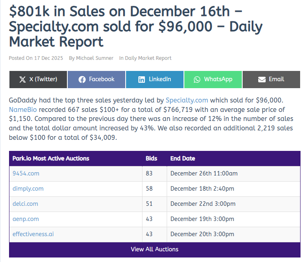303x262 pixels.
Task: Click the Facebook logo icon
Action: (82, 80)
